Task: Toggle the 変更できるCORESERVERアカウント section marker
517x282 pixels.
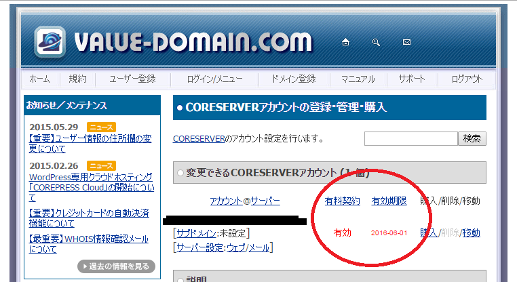Action: [x=180, y=173]
